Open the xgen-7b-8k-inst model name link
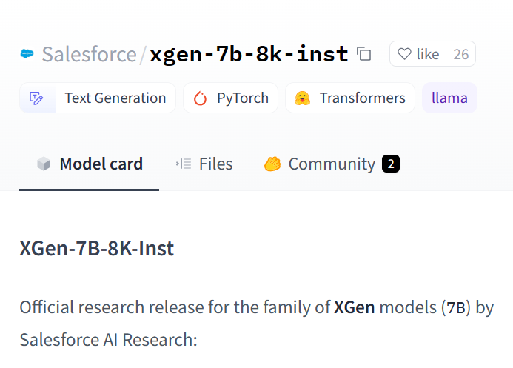Screen dimensions: 513x368 [249, 54]
